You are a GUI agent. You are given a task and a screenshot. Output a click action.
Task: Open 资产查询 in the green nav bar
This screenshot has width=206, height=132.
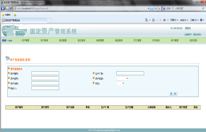pyautogui.click(x=44, y=40)
